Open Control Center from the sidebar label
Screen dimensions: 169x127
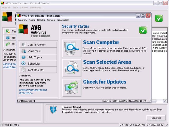click(x=37, y=45)
